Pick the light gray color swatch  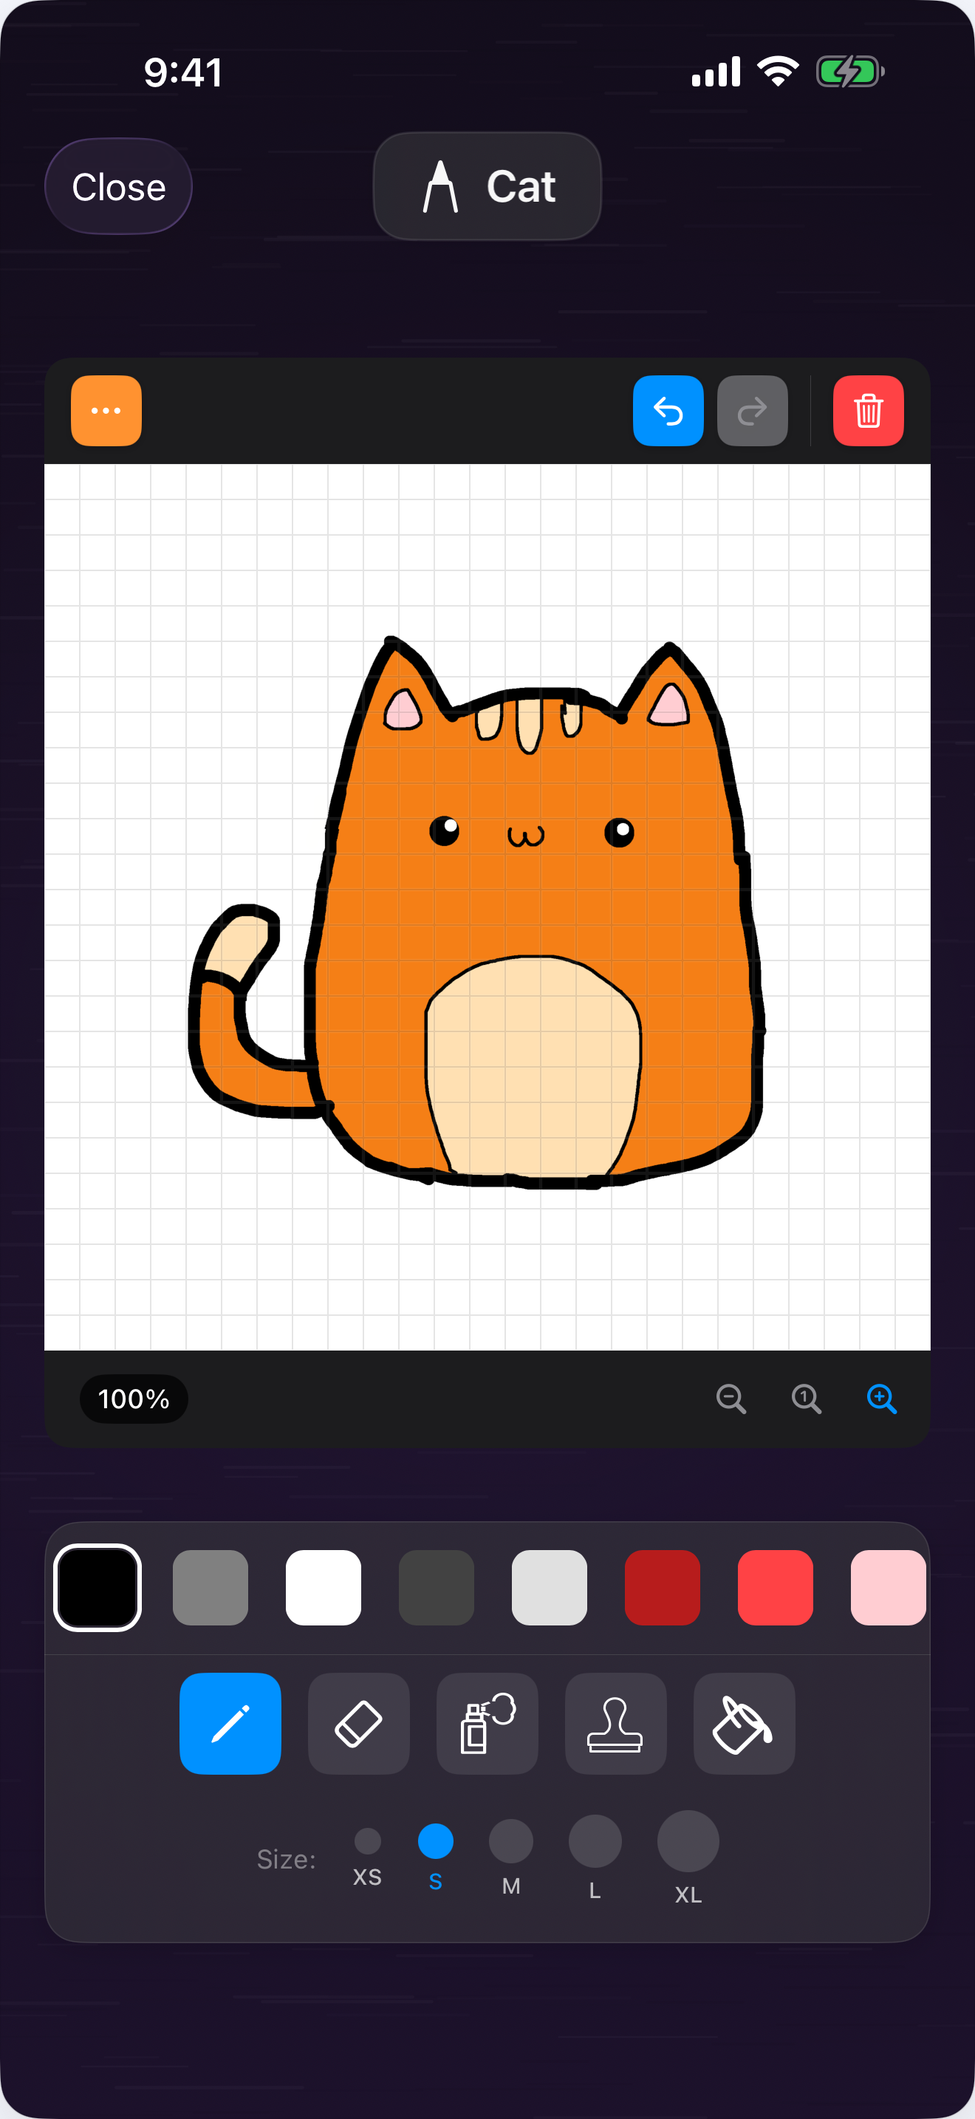549,1588
